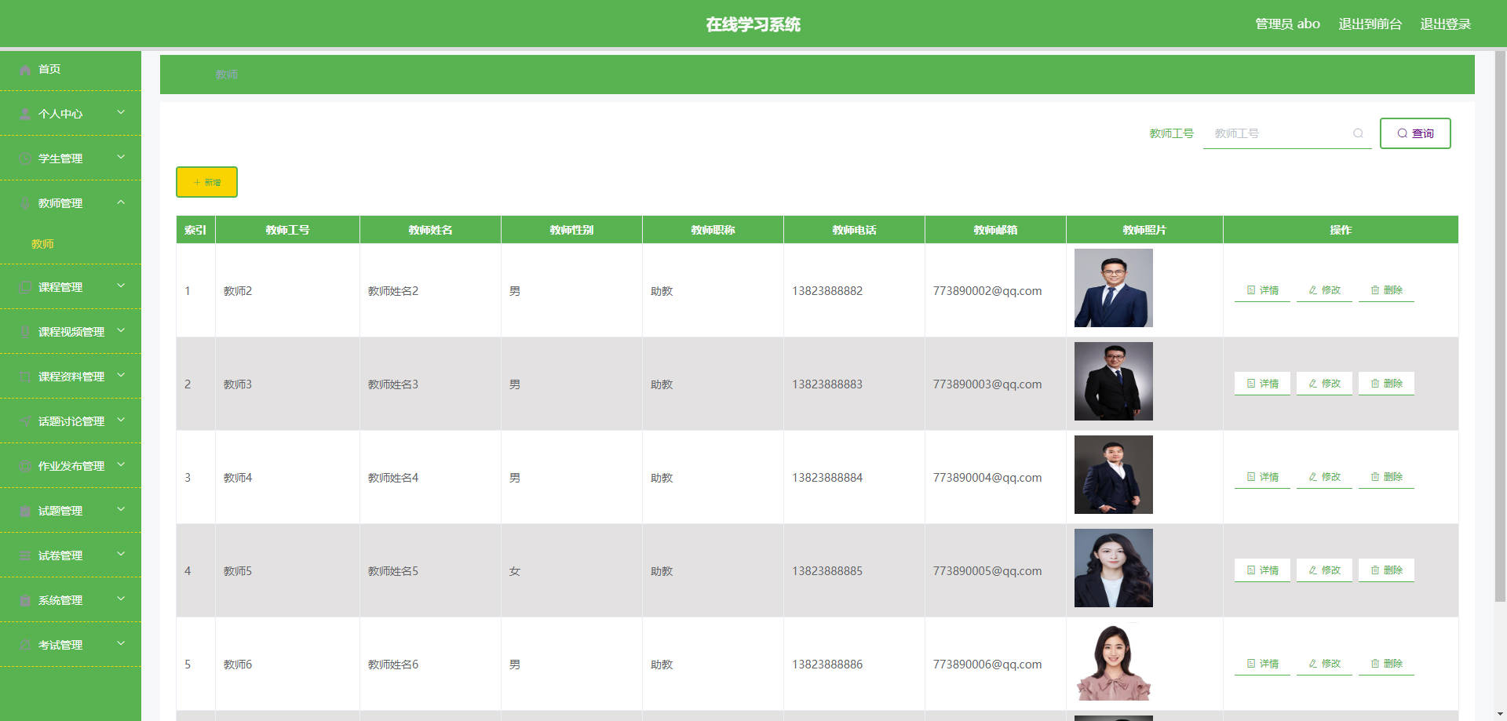Click the icon beside 试题管理
This screenshot has height=721, width=1507.
click(25, 512)
